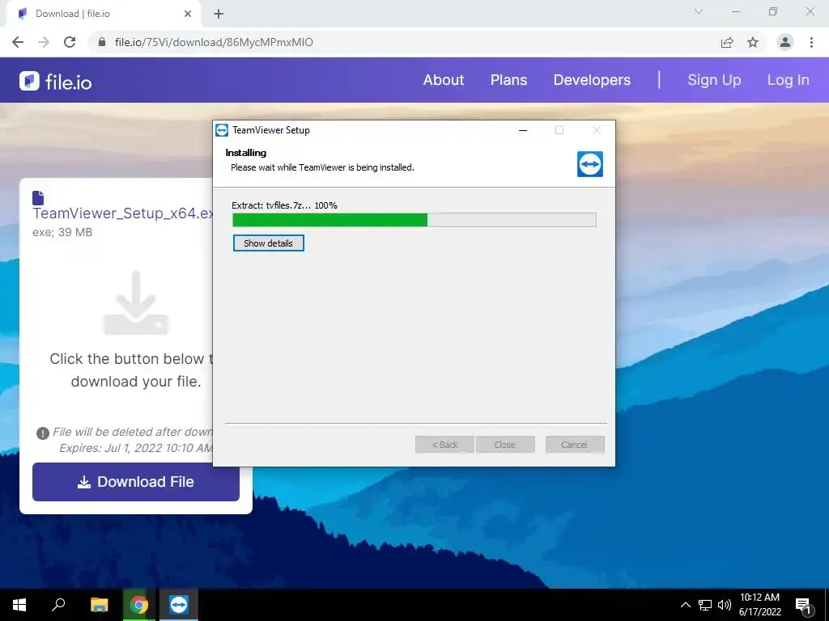Image resolution: width=829 pixels, height=621 pixels.
Task: Go back with browser back arrow
Action: pos(18,42)
